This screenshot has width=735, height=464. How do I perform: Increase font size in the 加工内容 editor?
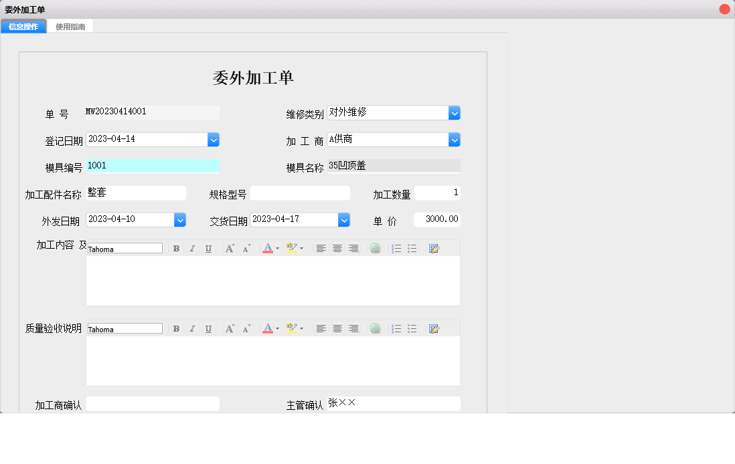(230, 248)
